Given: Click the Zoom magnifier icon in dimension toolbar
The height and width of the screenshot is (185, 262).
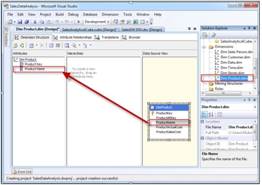Looking at the screenshot, I should point(74,46).
